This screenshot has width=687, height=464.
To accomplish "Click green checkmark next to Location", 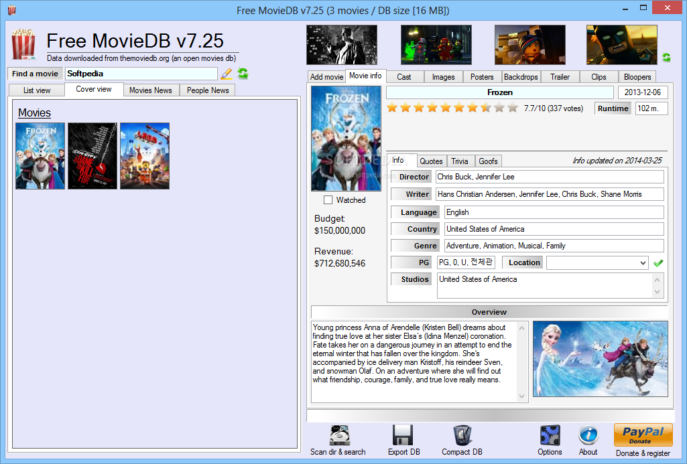I will [x=658, y=263].
